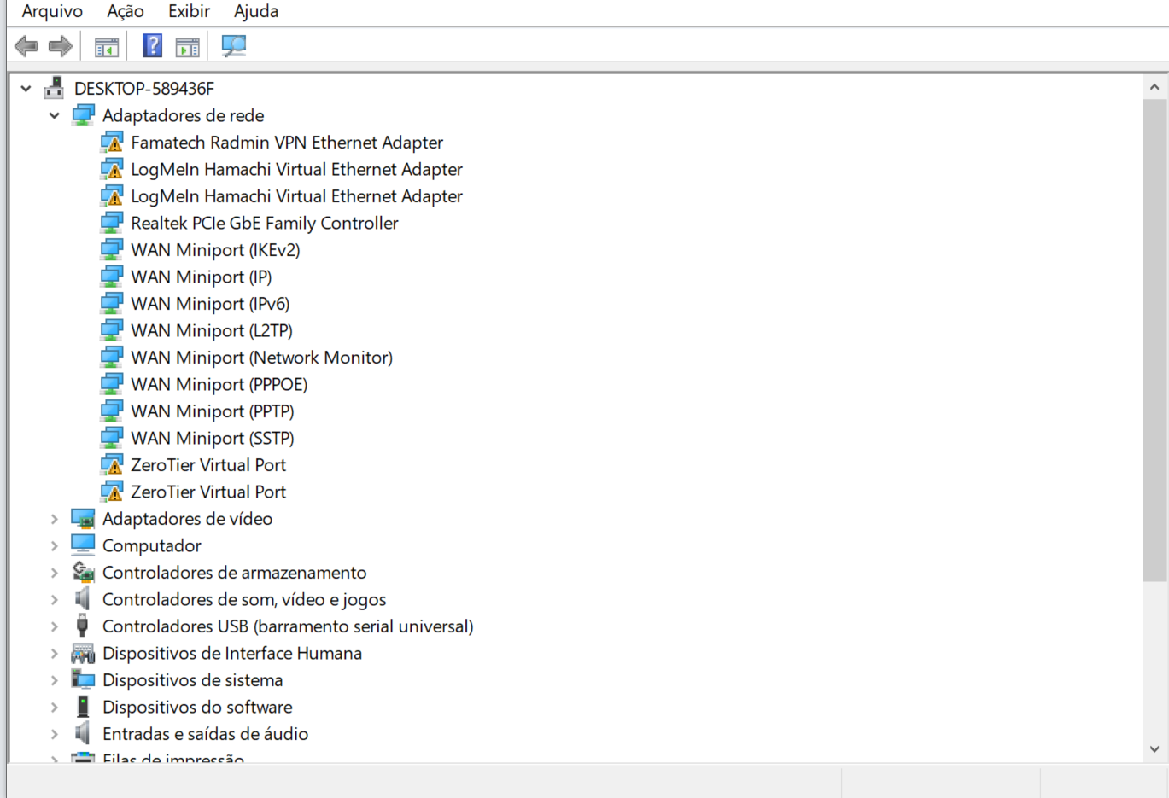
Task: Expand Dispositivos de sistema category
Action: (55, 680)
